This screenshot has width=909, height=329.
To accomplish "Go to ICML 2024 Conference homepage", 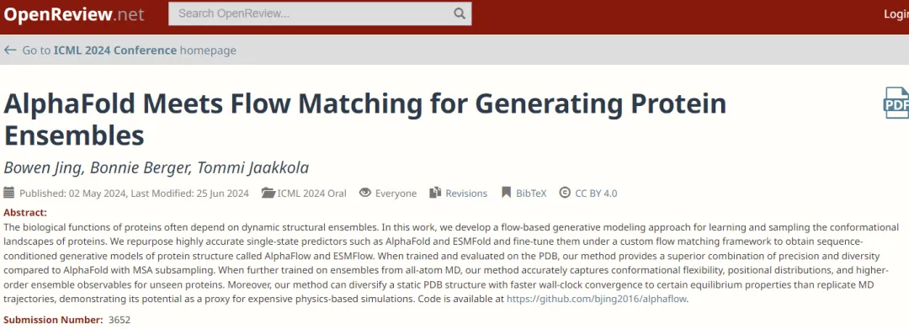I will coord(129,50).
